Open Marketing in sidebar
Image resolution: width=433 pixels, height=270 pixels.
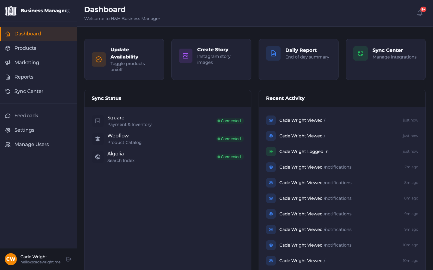pos(38,63)
